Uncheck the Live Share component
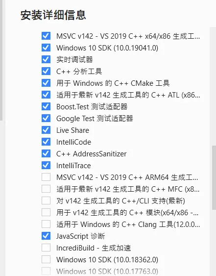This screenshot has height=276, width=216. [x=46, y=130]
